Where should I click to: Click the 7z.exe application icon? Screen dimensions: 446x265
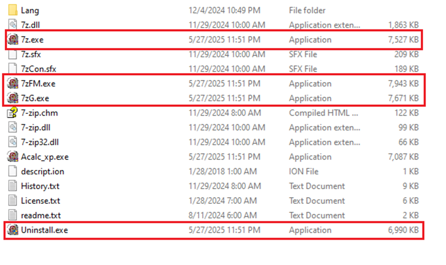tap(13, 39)
